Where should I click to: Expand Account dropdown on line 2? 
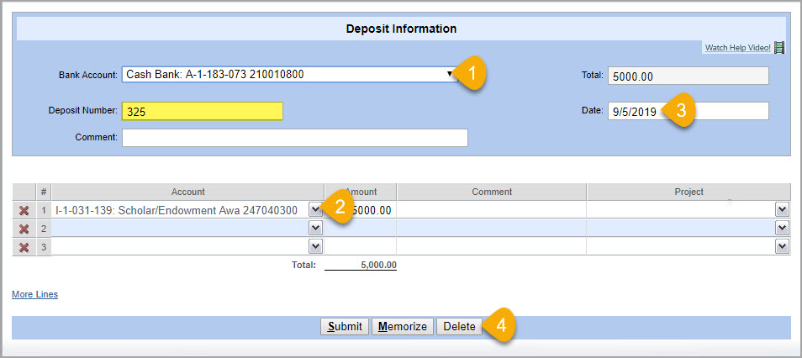click(315, 228)
